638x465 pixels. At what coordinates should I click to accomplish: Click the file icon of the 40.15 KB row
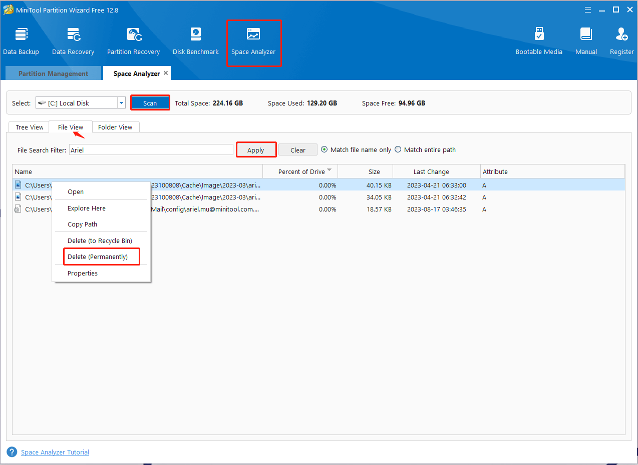[x=19, y=185]
